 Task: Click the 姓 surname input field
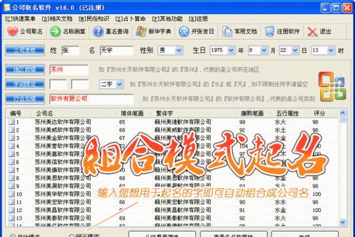(x=70, y=50)
